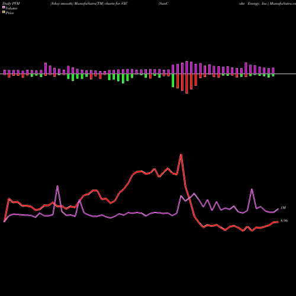
Task: Click the '(SunC' header text
Action: 163,4
